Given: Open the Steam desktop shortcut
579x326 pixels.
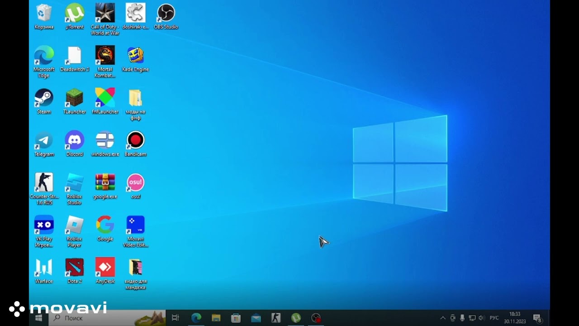Looking at the screenshot, I should point(44,101).
